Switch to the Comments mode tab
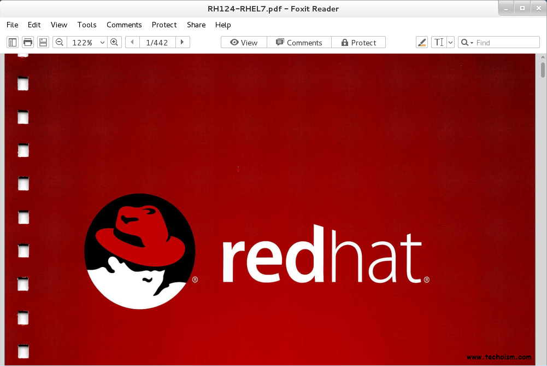Screen dimensions: 547x366 299,42
